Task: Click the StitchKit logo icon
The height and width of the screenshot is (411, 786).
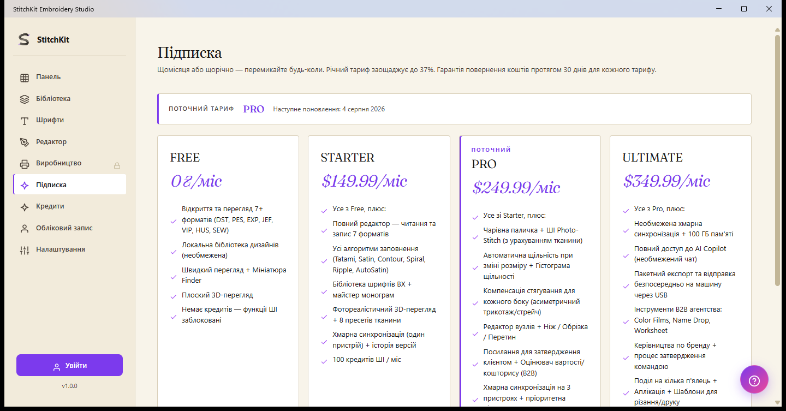Action: 24,39
